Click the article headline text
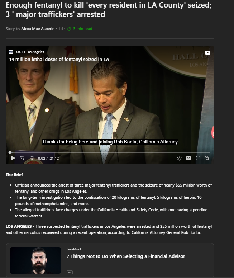This screenshot has width=234, height=278. pos(109,10)
